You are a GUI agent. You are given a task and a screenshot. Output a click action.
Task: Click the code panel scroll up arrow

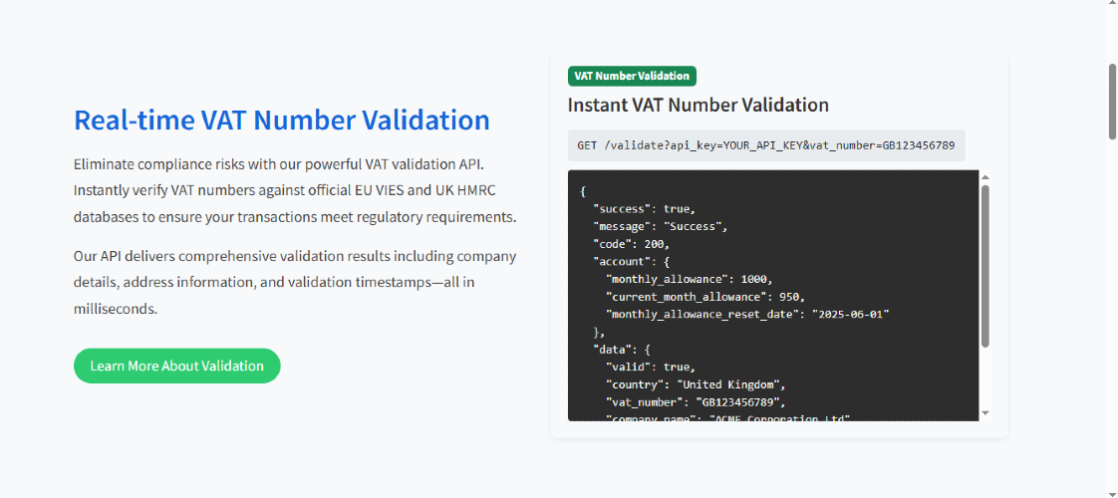tap(984, 177)
